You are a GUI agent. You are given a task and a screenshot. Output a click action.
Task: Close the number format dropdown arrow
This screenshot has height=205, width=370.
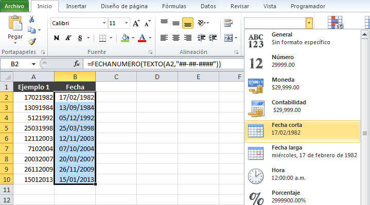point(309,23)
